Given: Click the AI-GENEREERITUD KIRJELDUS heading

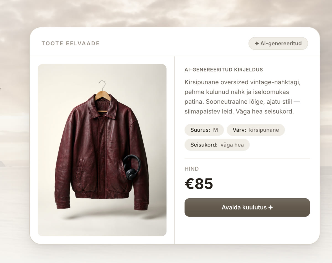Looking at the screenshot, I should point(224,70).
